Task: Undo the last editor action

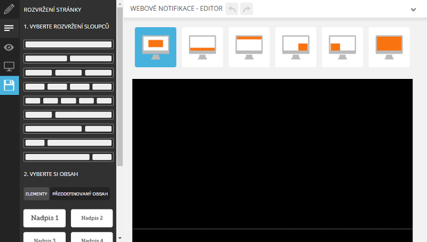Action: tap(232, 9)
